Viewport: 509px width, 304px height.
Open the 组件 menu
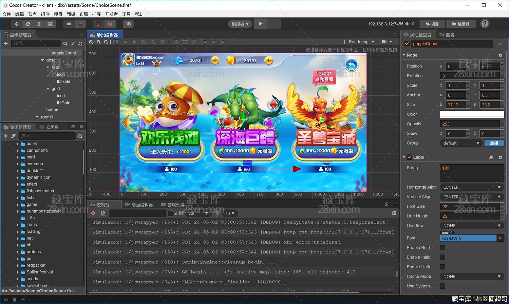coord(45,14)
